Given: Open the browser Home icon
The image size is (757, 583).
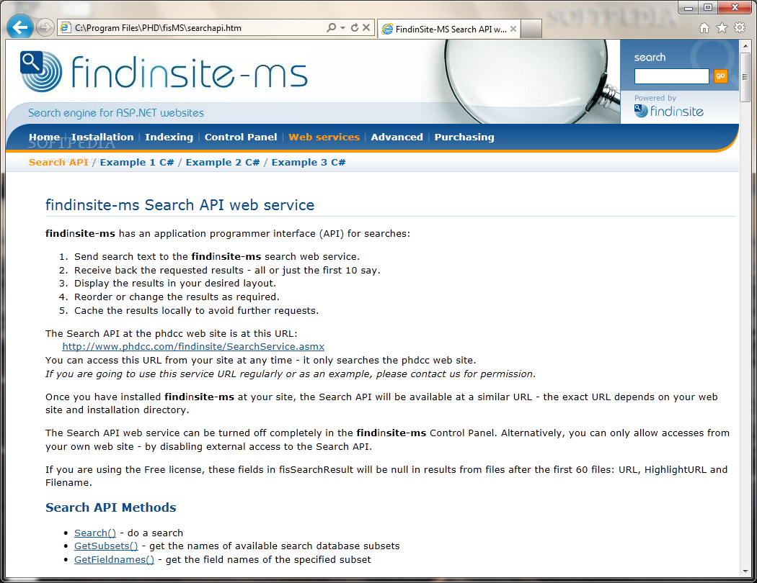Looking at the screenshot, I should pyautogui.click(x=704, y=28).
